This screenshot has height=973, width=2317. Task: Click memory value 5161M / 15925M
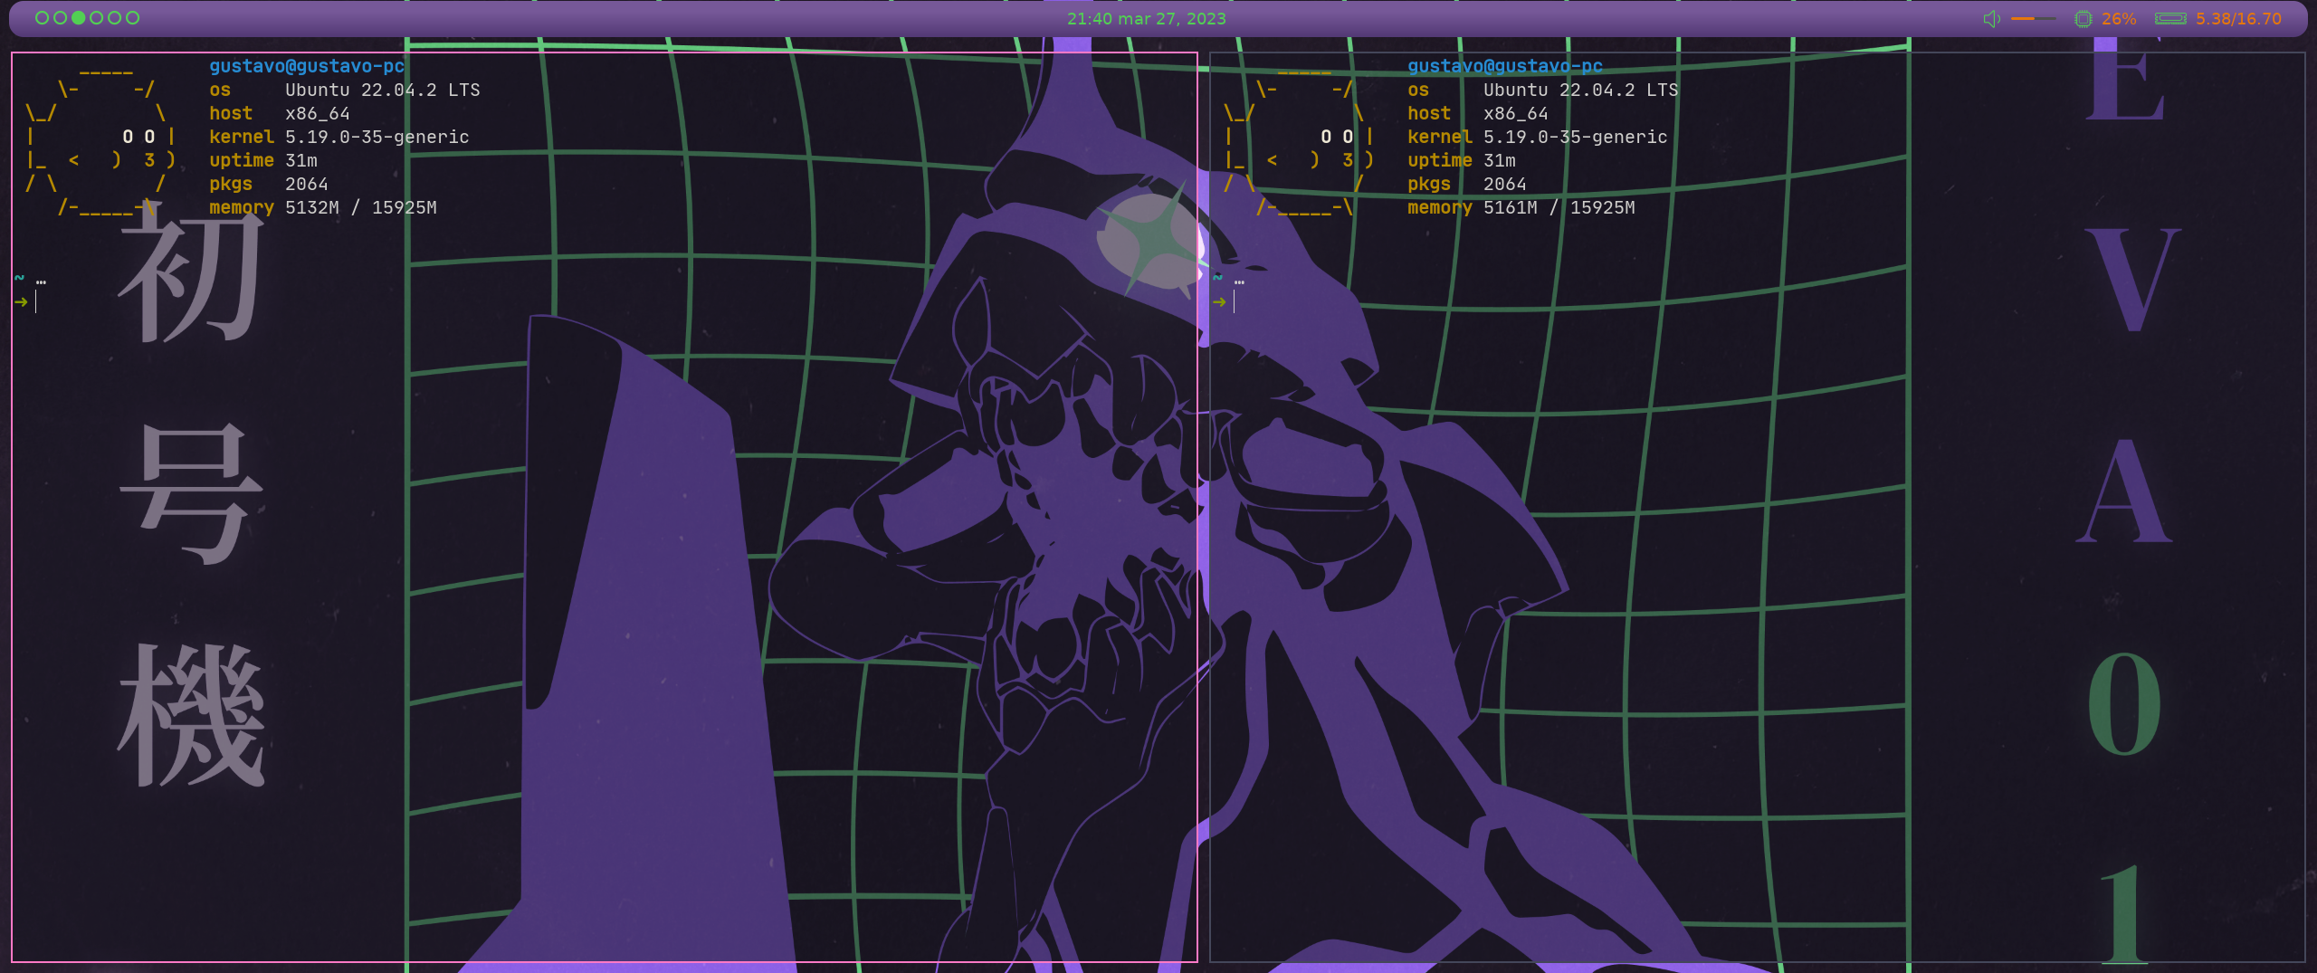click(1559, 207)
